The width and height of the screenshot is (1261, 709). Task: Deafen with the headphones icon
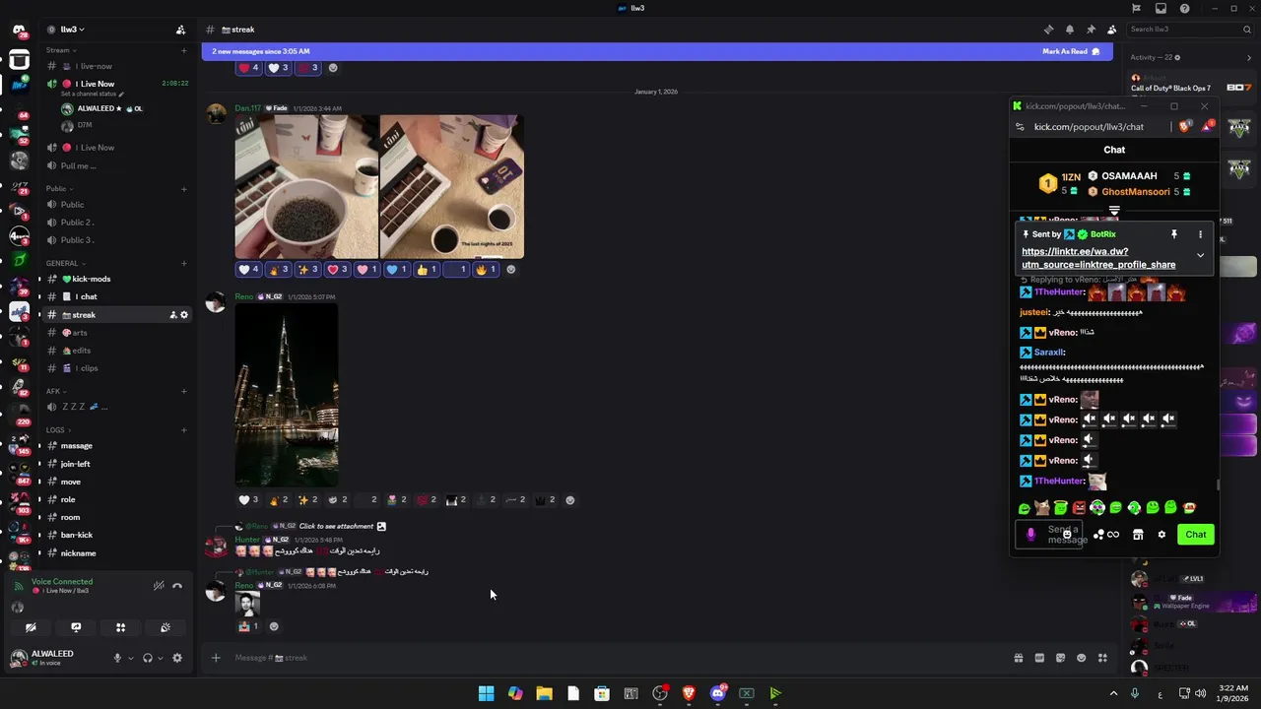tap(148, 658)
